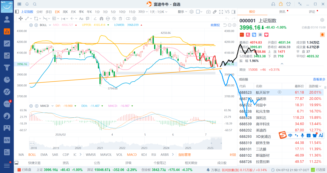Viewport: 327px width, 173px height.
Task: Toggle the right quote panel visibility
Action: [x=233, y=12]
